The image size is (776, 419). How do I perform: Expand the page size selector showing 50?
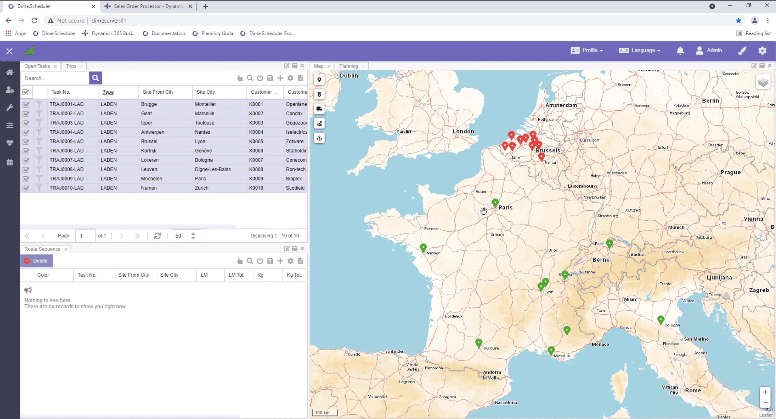point(193,236)
